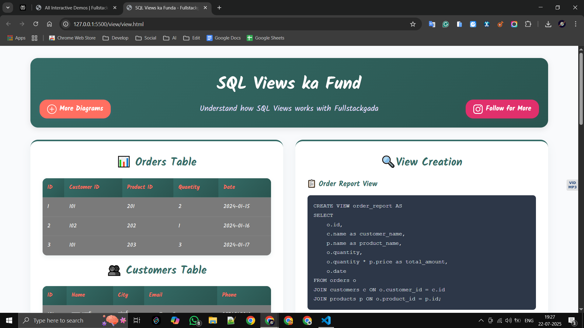
Task: Select order row dated 2024-01-15
Action: click(157, 207)
